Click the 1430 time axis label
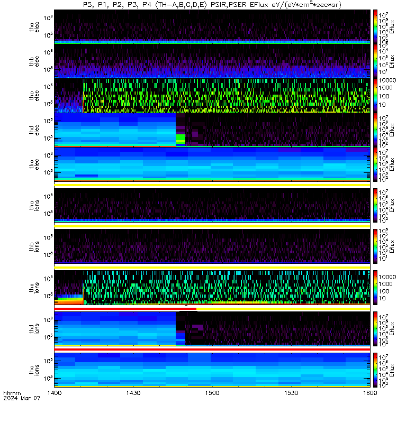The image size is (397, 423). coord(133,393)
